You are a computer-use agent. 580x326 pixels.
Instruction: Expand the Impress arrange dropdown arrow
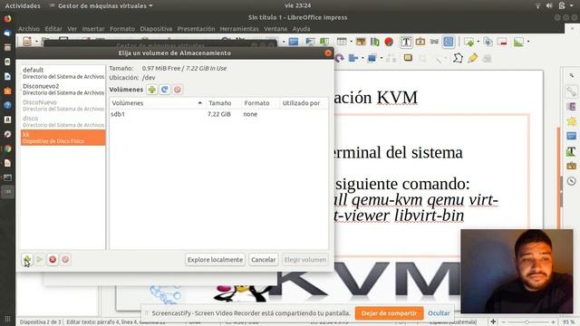click(x=382, y=58)
